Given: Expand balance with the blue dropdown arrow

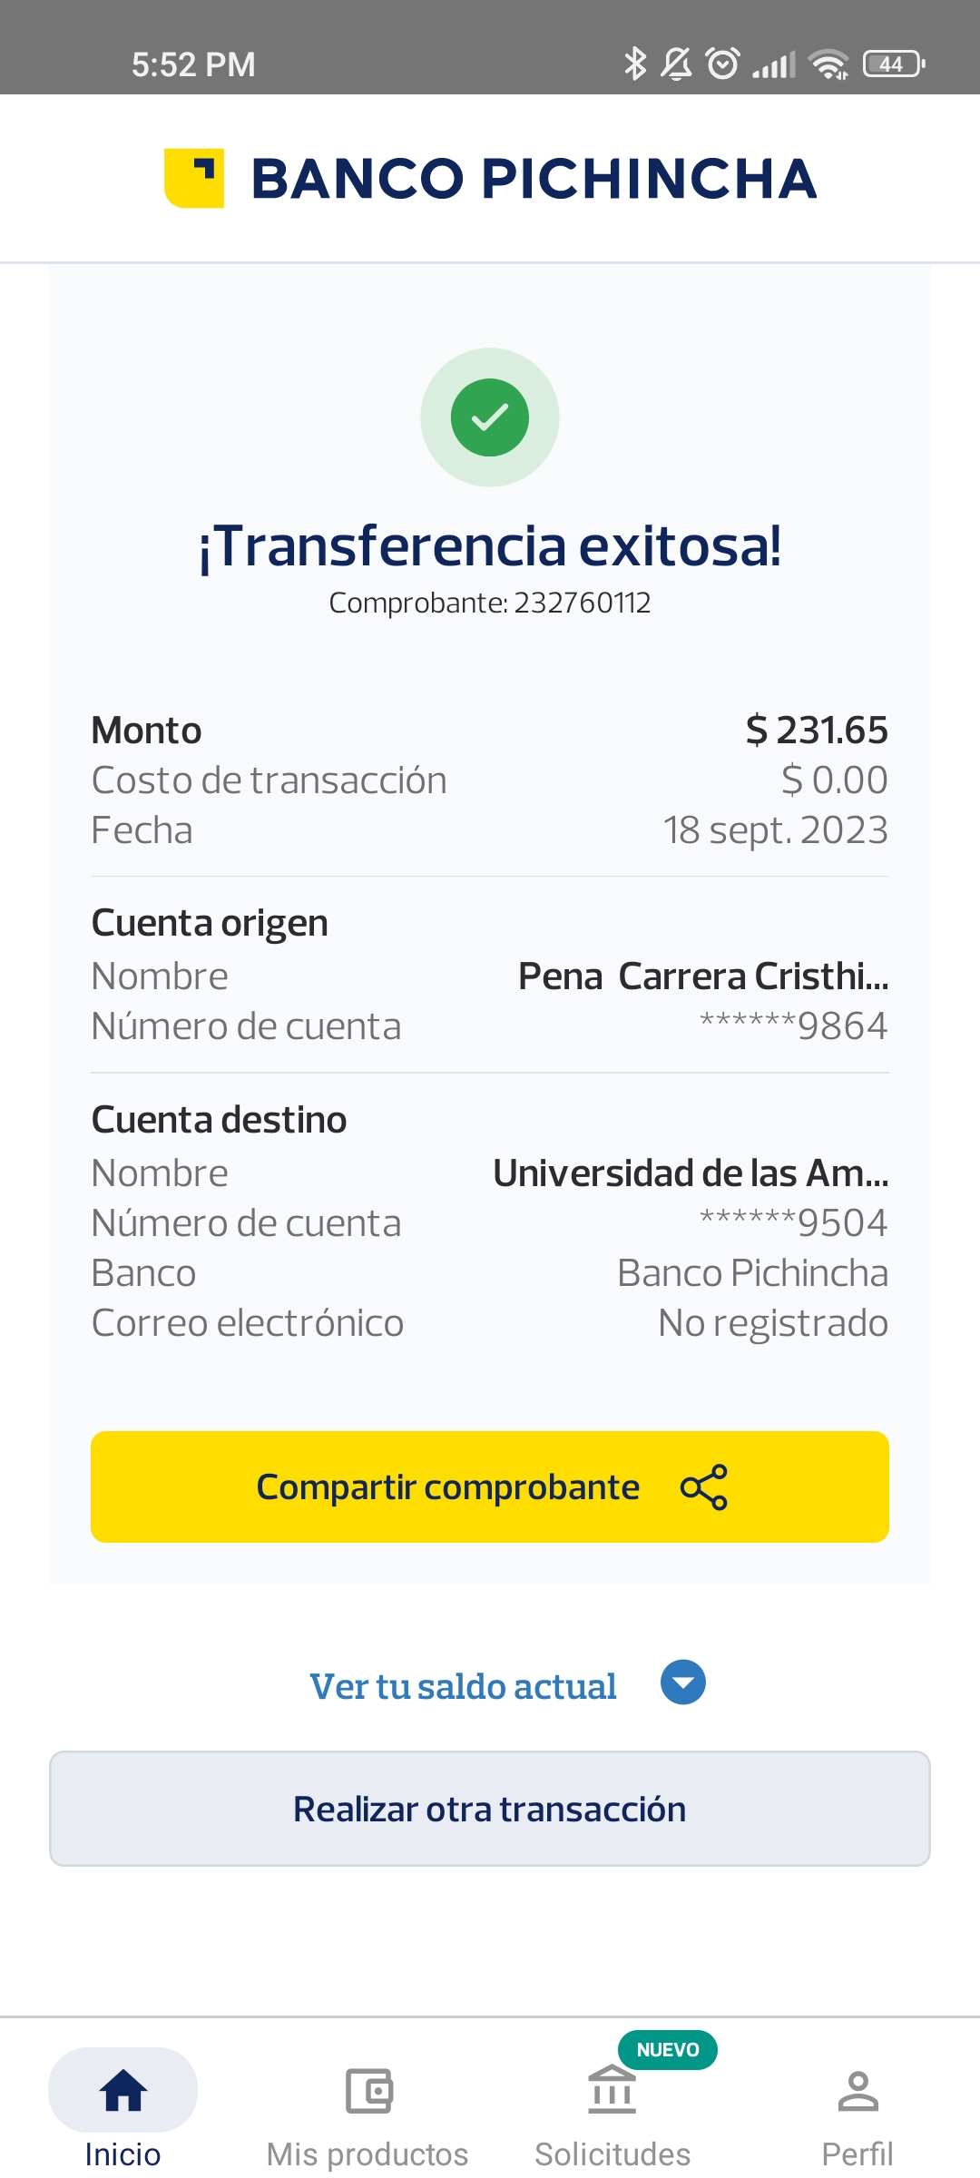Looking at the screenshot, I should (683, 1683).
